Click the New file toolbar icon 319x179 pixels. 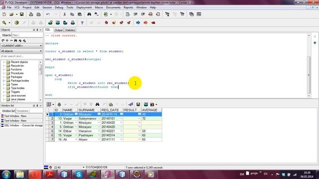pyautogui.click(x=4, y=14)
